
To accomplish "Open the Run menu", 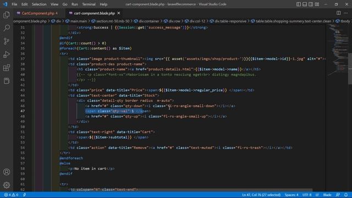I will tap(75, 4).
